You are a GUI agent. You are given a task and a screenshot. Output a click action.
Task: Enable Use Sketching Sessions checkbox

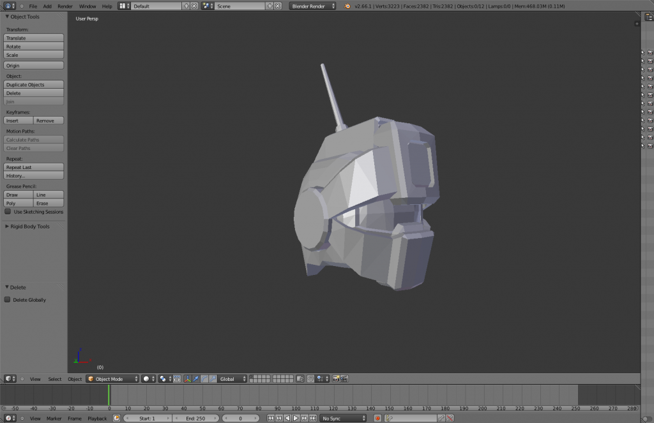[x=8, y=212]
